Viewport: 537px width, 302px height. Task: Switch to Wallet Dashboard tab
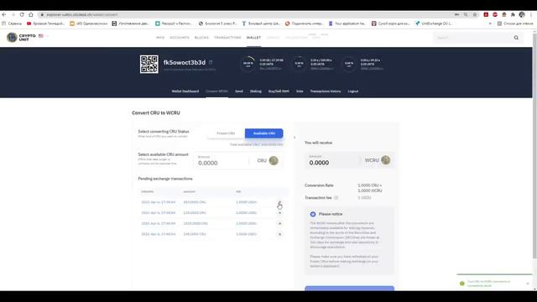[185, 91]
